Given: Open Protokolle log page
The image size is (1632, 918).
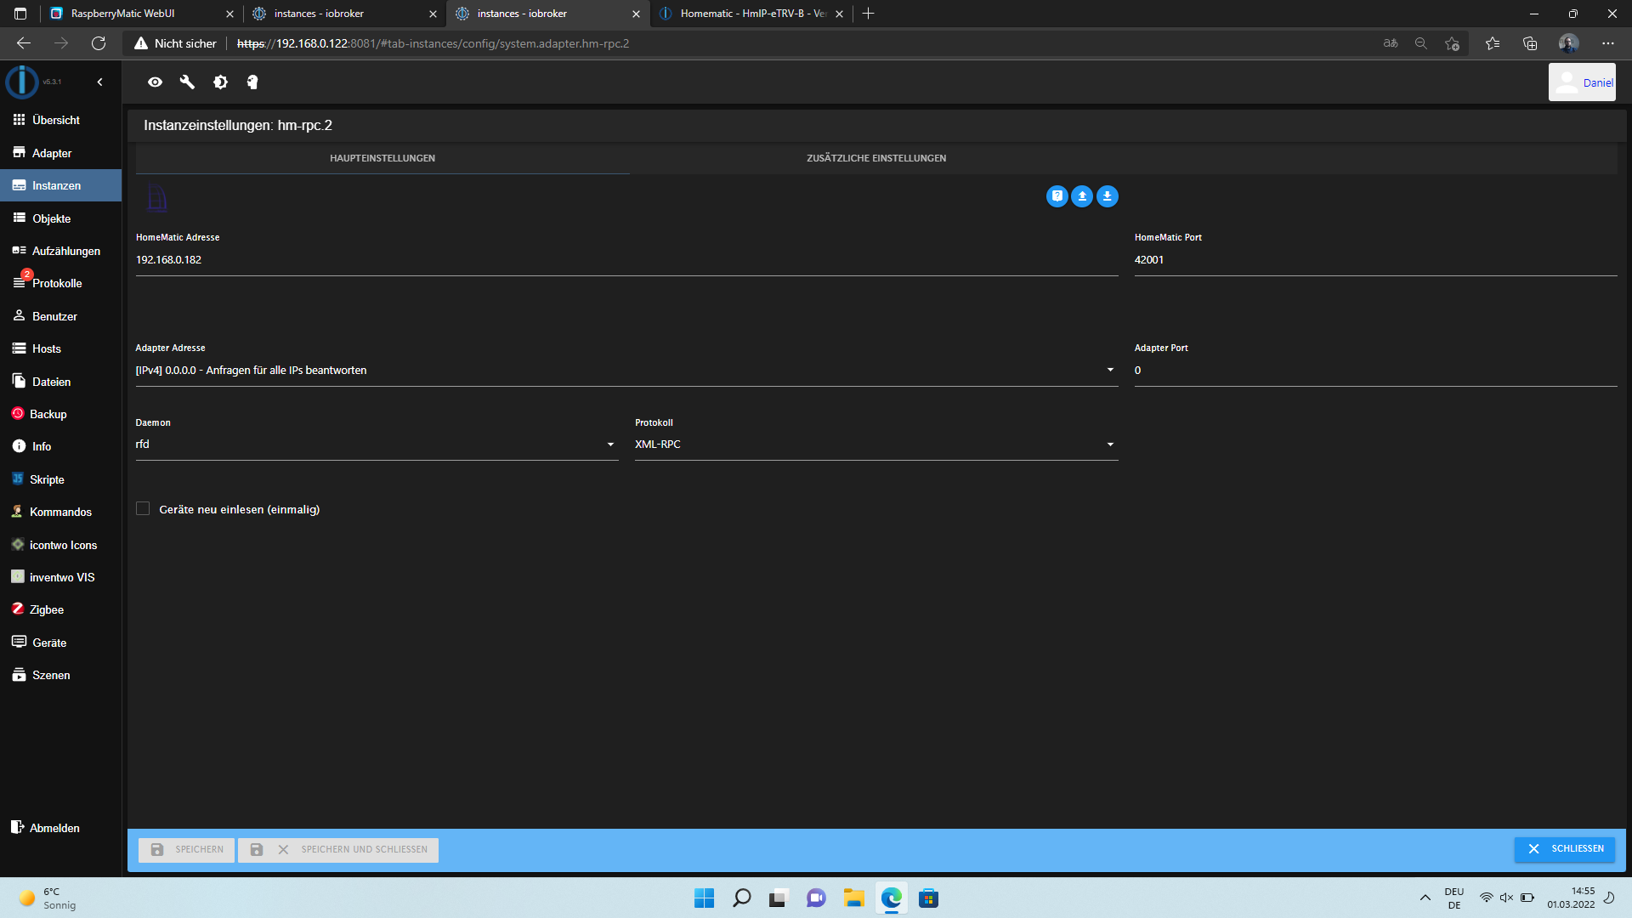Looking at the screenshot, I should coord(60,283).
